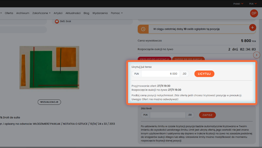Open the Oferta menu item

pos(9,13)
